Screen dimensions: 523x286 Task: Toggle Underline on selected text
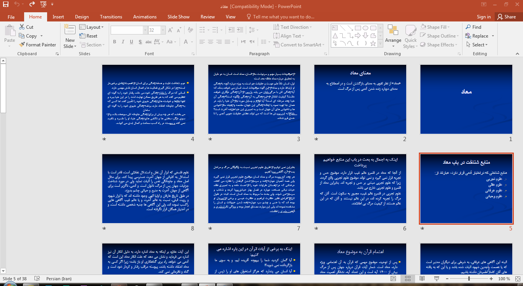(131, 41)
